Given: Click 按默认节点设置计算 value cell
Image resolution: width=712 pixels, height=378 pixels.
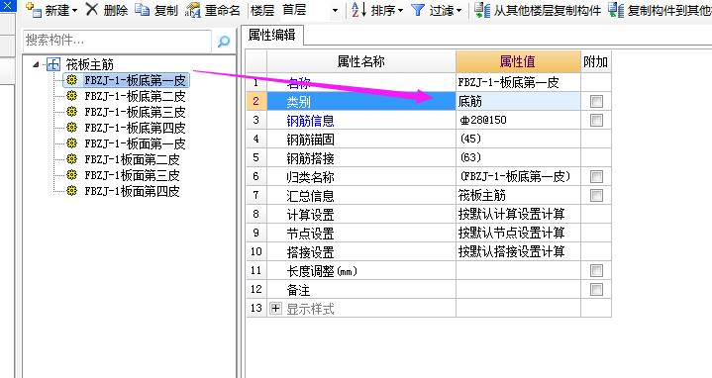Looking at the screenshot, I should (x=518, y=233).
